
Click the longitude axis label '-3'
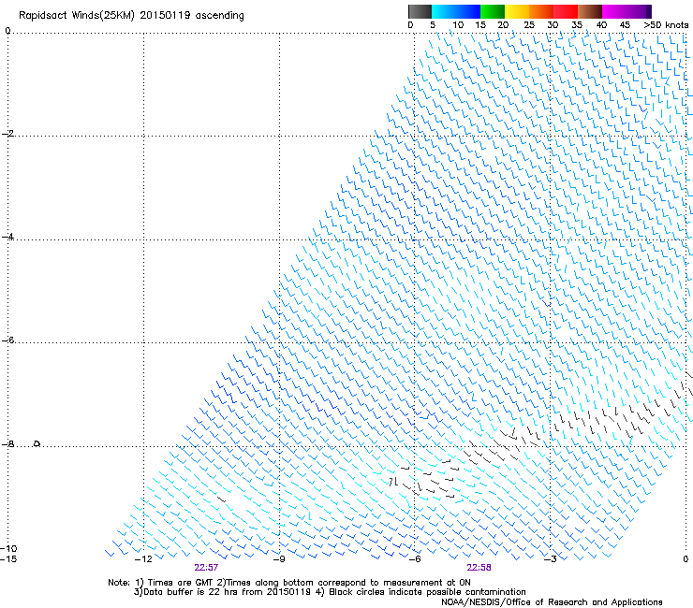click(551, 559)
